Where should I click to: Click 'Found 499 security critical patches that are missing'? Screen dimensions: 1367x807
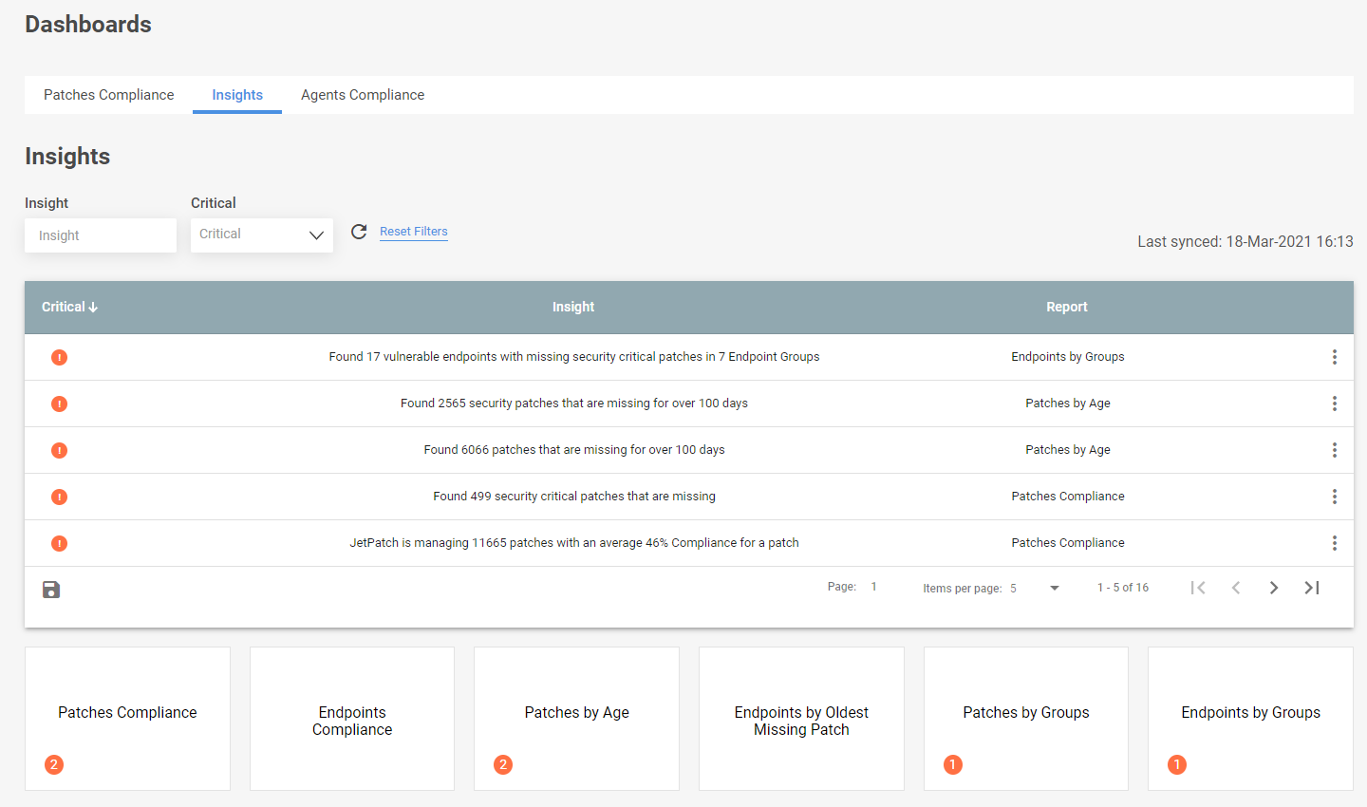point(574,497)
